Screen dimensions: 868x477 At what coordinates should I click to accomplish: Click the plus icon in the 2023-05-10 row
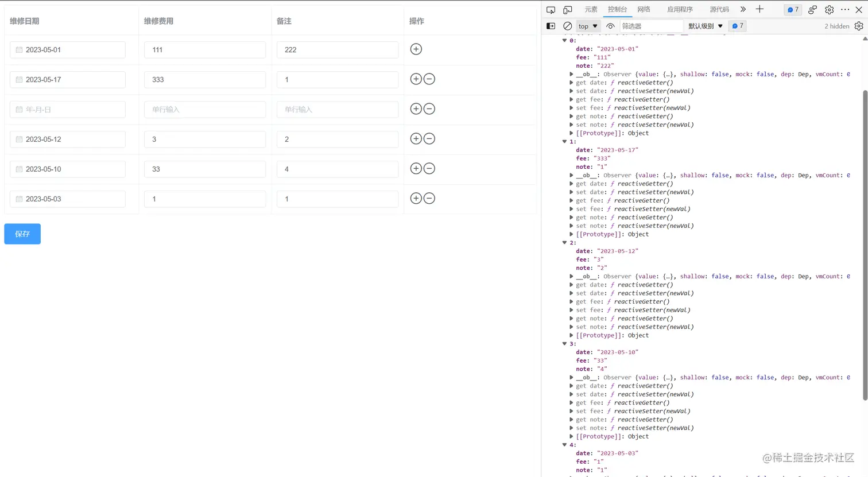416,169
